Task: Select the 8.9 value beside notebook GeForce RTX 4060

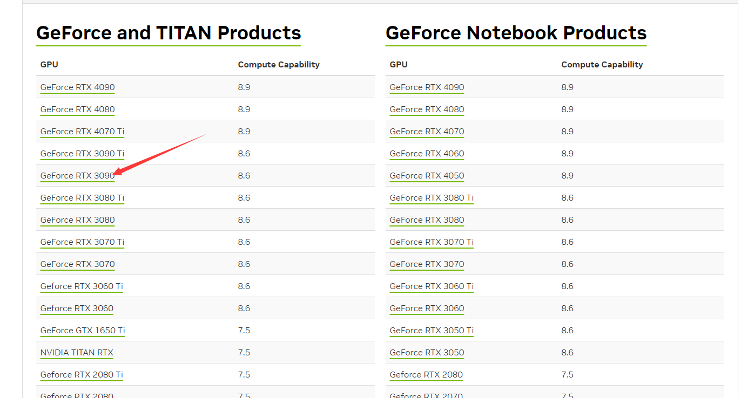Action: point(567,154)
